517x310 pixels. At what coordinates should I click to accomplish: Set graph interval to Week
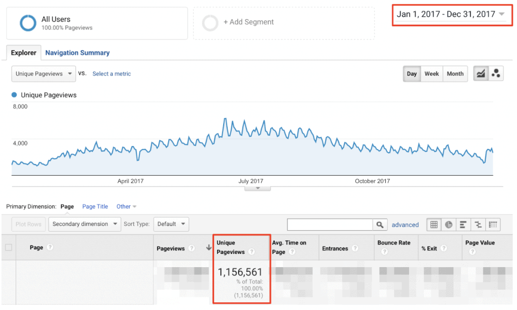(431, 74)
